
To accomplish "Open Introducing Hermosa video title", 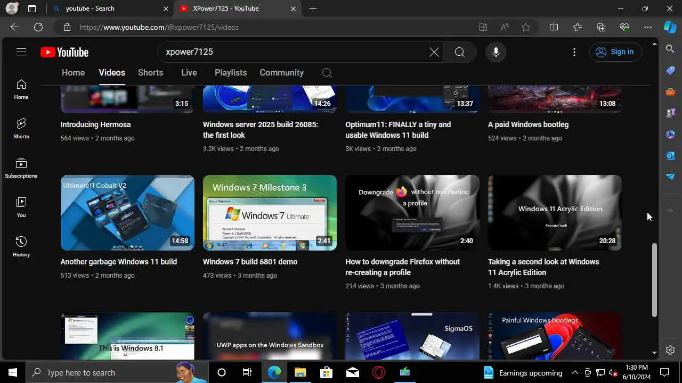I will [95, 124].
